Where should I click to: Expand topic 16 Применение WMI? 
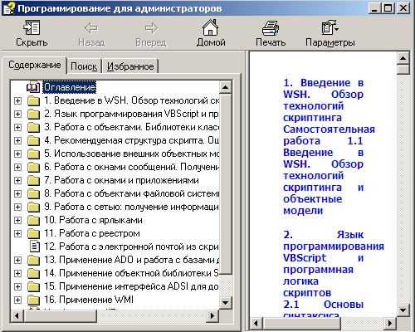17,300
